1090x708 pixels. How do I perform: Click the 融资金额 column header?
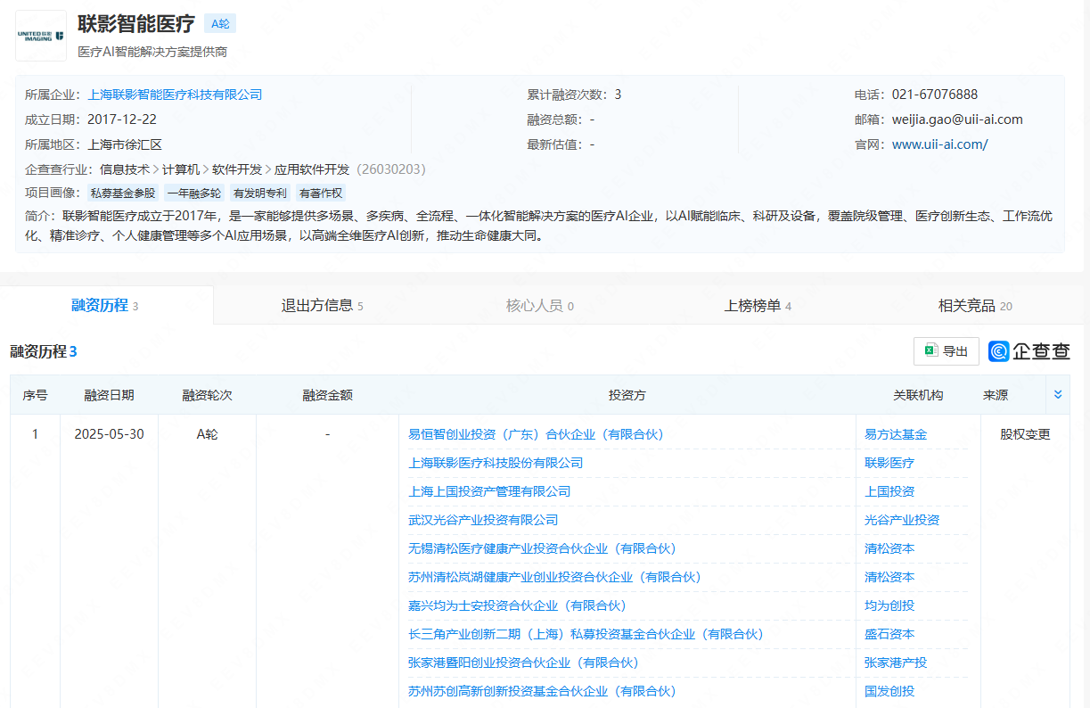point(328,395)
